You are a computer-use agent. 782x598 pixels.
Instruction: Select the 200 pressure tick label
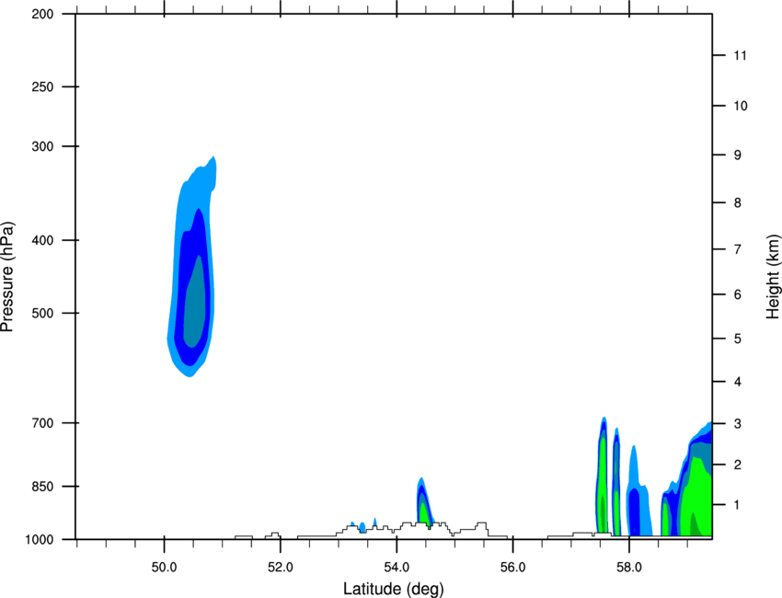pyautogui.click(x=43, y=14)
